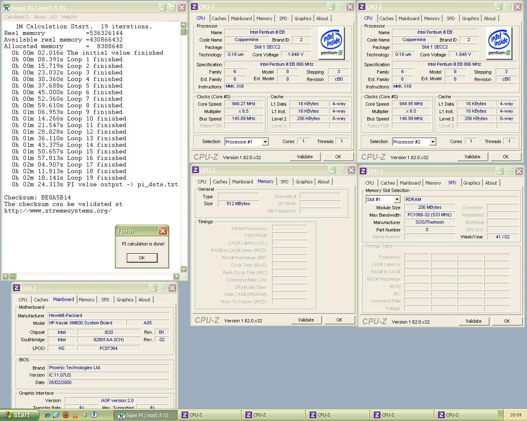527x421 pixels.
Task: Click OK in Processor #1 window
Action: [338, 157]
